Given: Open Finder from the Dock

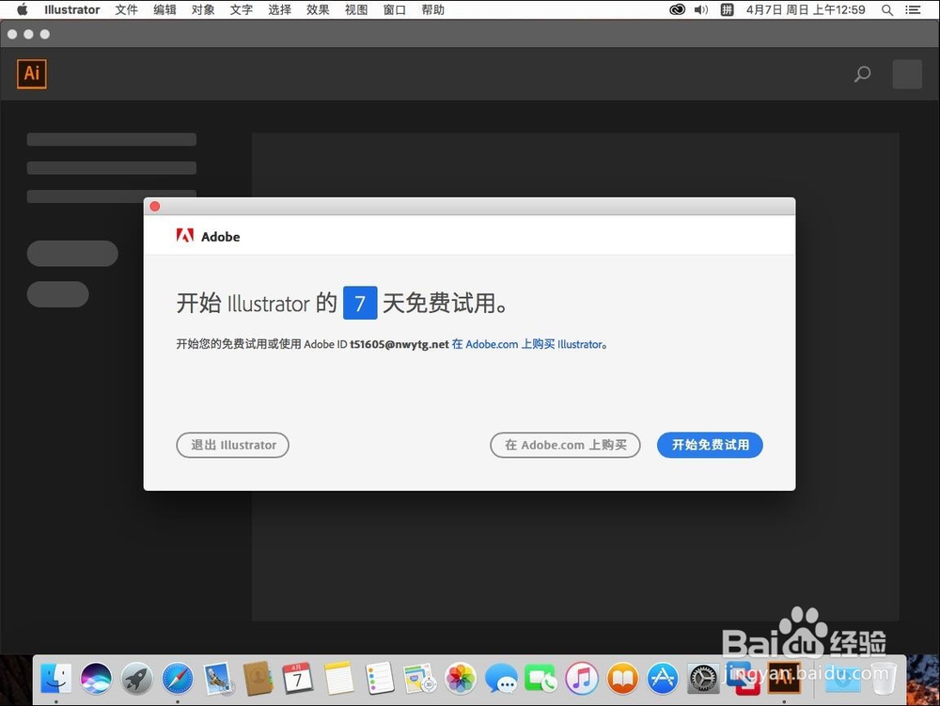Looking at the screenshot, I should point(55,679).
